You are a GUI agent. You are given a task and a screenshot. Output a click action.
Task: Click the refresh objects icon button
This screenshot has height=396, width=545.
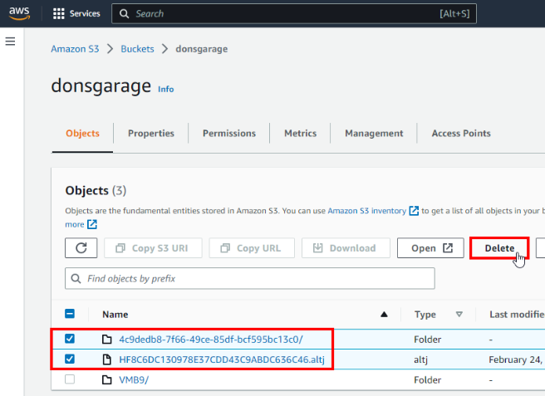coord(81,248)
